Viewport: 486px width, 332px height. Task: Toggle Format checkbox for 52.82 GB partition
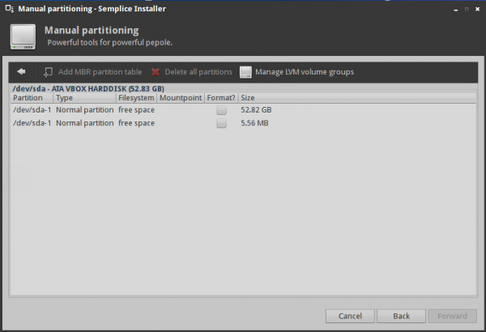tap(221, 110)
